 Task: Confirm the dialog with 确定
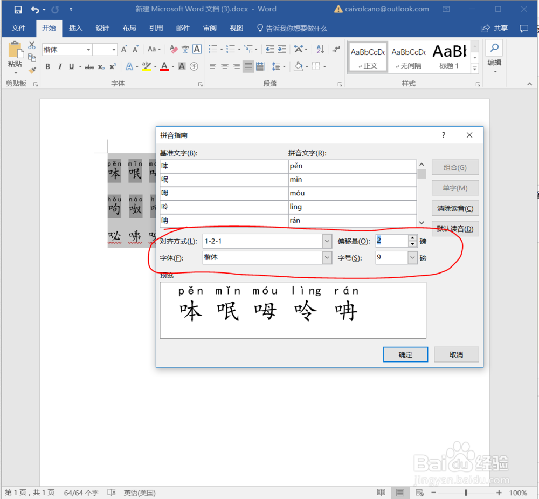point(406,354)
